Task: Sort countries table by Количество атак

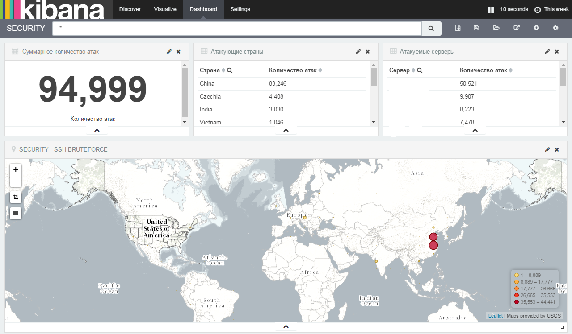Action: click(x=320, y=70)
